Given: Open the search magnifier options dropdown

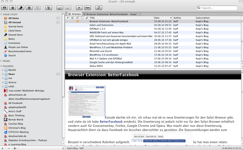Looking at the screenshot, I should 199,8.
